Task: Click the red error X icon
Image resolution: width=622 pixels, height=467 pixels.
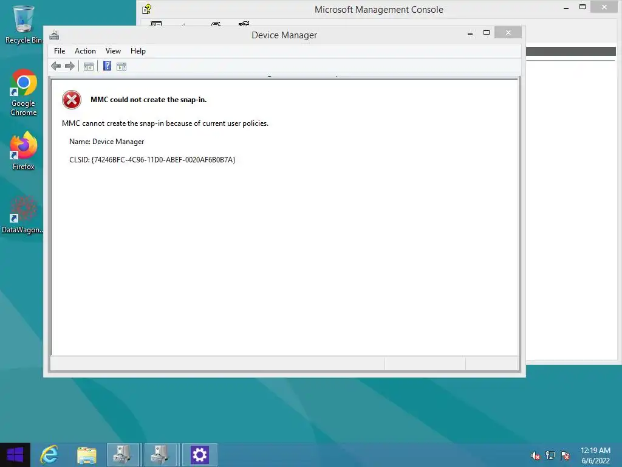Action: 72,100
